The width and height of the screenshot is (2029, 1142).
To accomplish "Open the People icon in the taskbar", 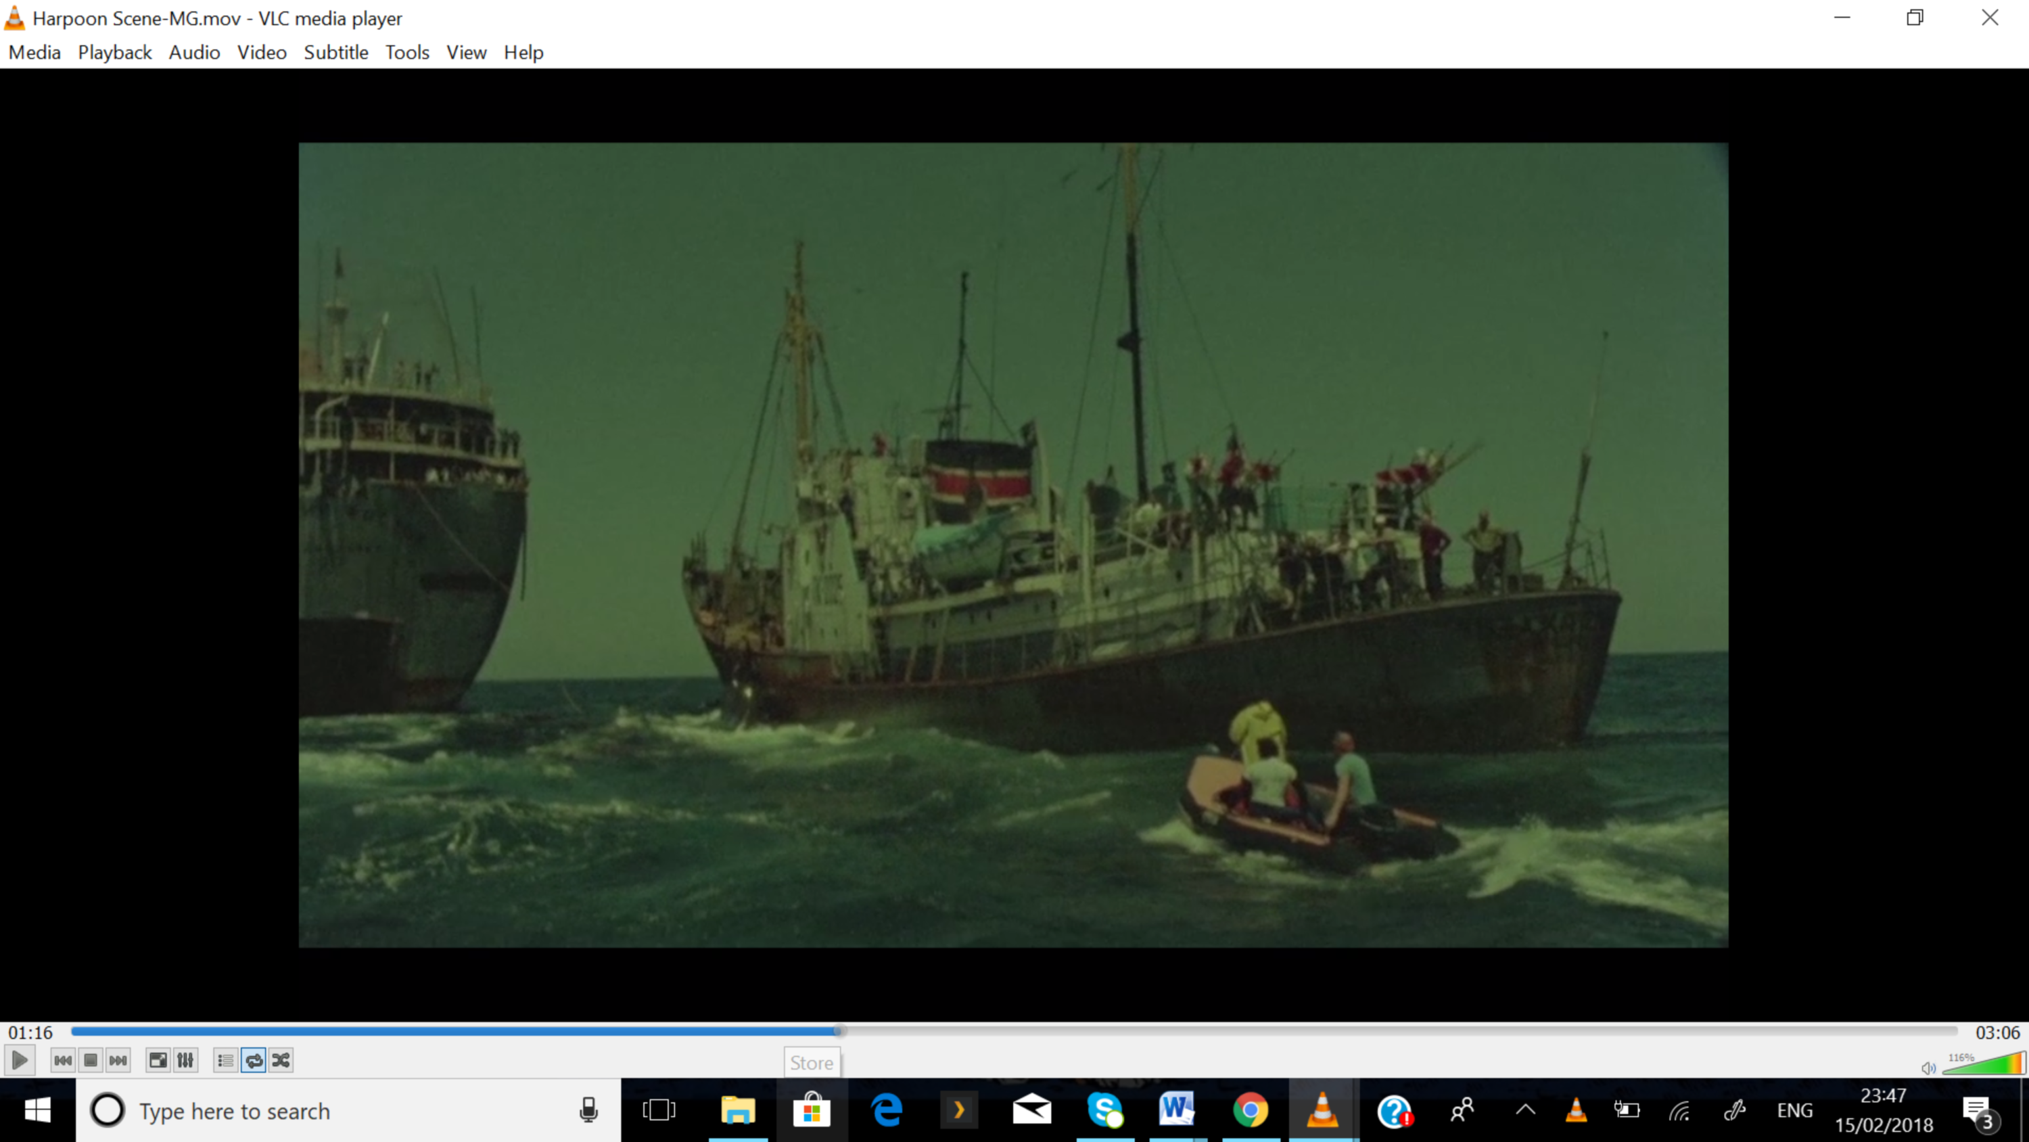I will (1462, 1110).
